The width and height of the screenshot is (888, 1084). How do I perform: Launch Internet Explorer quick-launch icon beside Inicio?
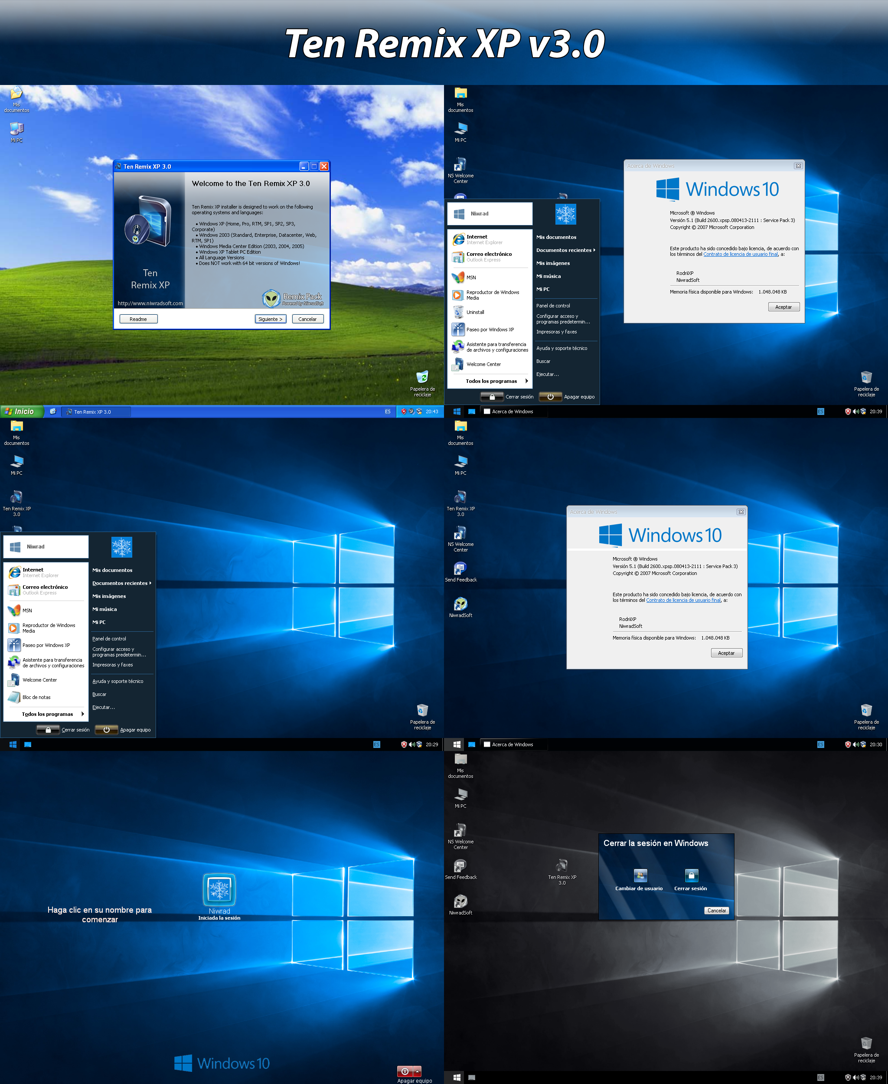53,411
